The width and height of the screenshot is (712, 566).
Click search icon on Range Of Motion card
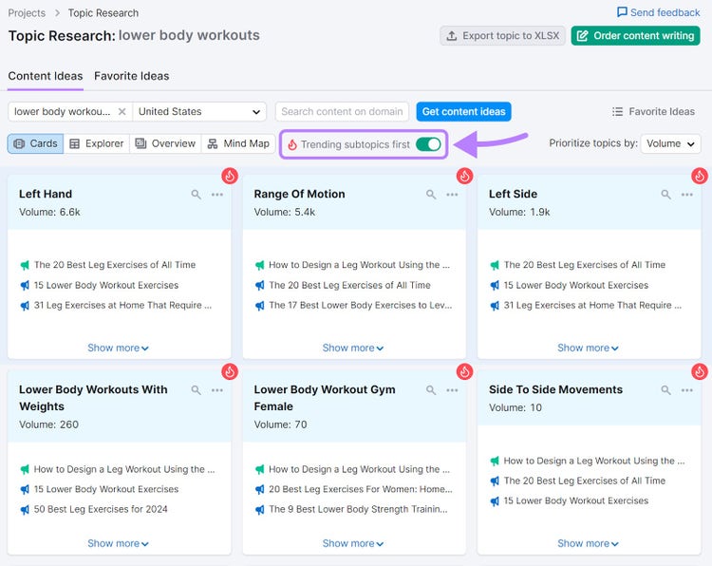(x=431, y=195)
